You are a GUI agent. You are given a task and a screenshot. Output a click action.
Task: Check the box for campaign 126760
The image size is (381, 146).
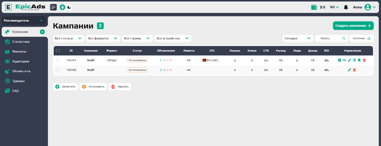(x=58, y=70)
